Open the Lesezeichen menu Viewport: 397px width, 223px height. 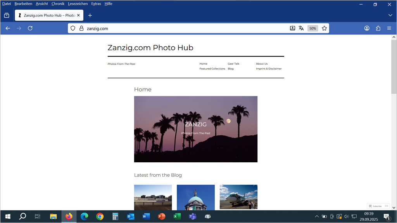click(78, 4)
